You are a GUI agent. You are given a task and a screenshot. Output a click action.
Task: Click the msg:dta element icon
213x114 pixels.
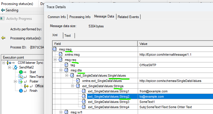tap(66, 70)
